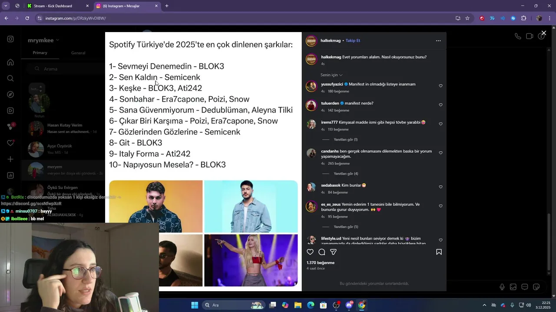View '1.370 beğenme' likes list
The height and width of the screenshot is (312, 556).
tap(321, 263)
